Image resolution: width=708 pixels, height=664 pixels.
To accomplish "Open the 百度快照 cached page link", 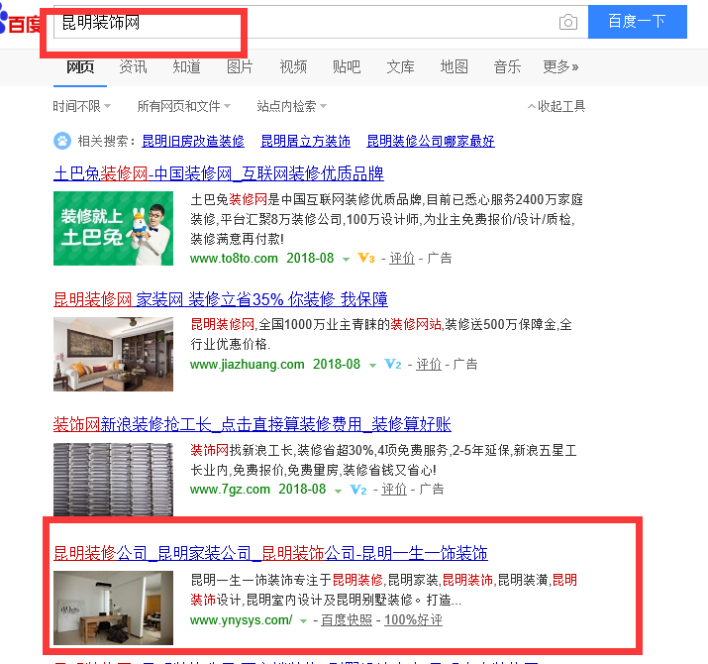I will point(347,619).
